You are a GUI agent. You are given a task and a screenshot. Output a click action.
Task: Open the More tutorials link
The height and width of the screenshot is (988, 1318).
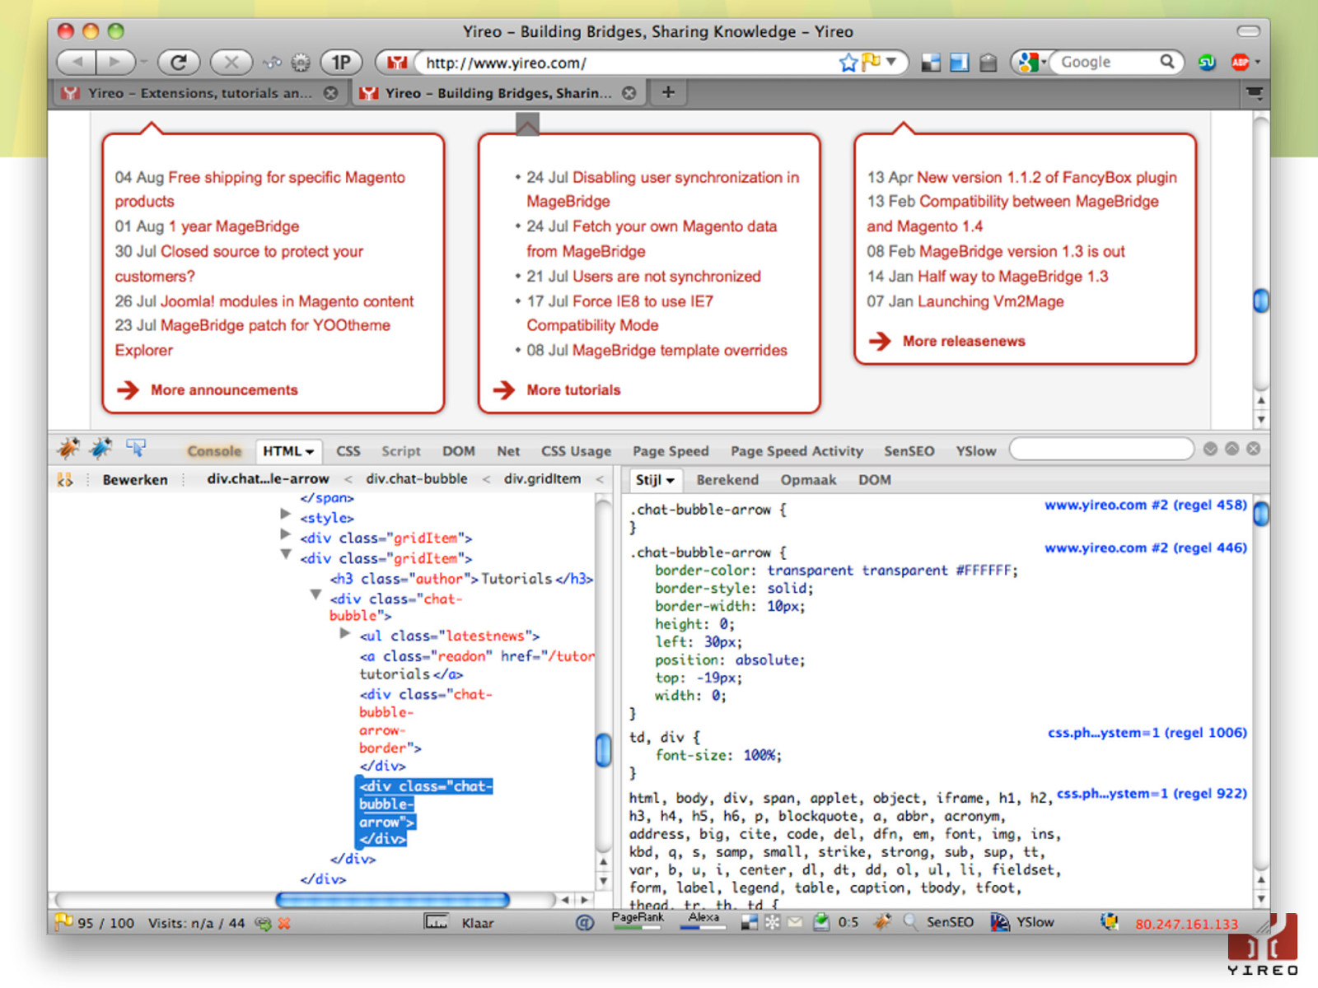click(573, 390)
